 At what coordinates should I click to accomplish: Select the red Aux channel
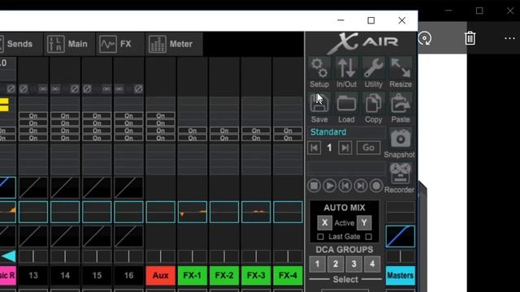[x=161, y=276]
